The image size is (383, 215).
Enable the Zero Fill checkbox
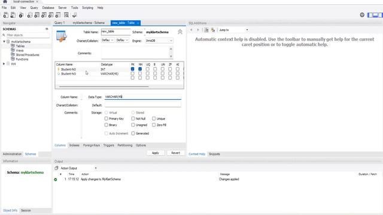click(x=154, y=125)
